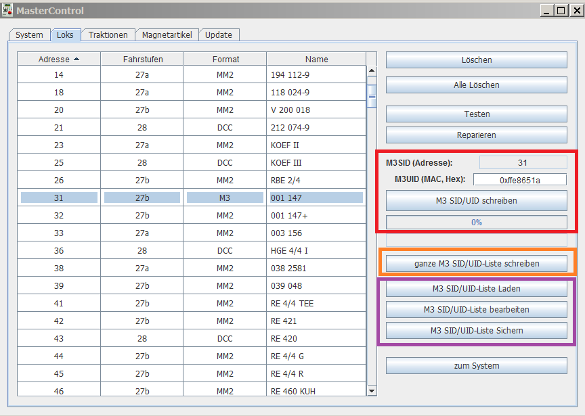Go to the Magnetartikel tab
This screenshot has width=585, height=416.
tap(167, 34)
